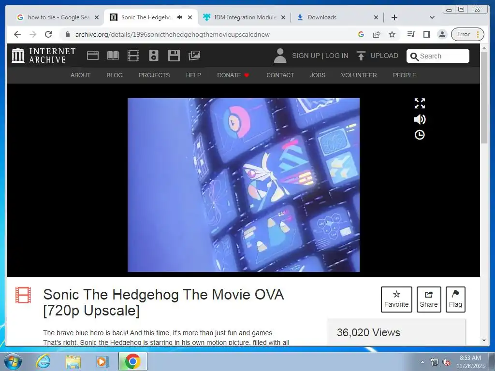
Task: Open a new Chrome tab
Action: pyautogui.click(x=394, y=17)
